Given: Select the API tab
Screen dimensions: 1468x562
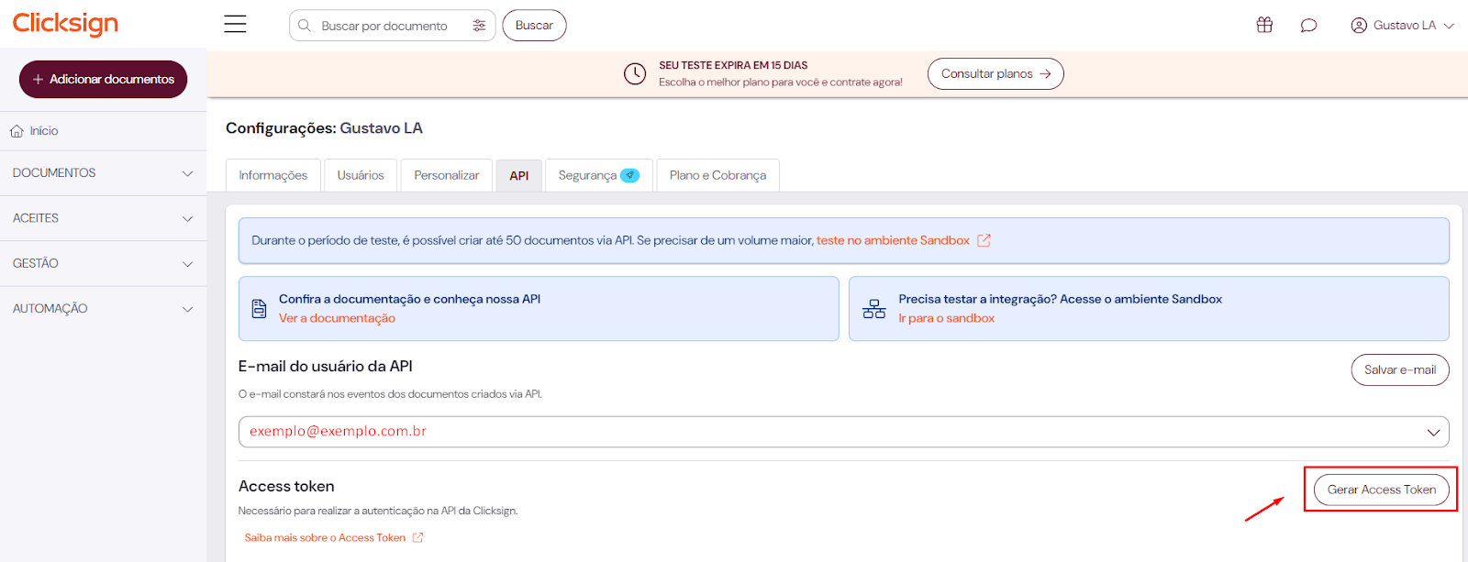Looking at the screenshot, I should (x=519, y=175).
